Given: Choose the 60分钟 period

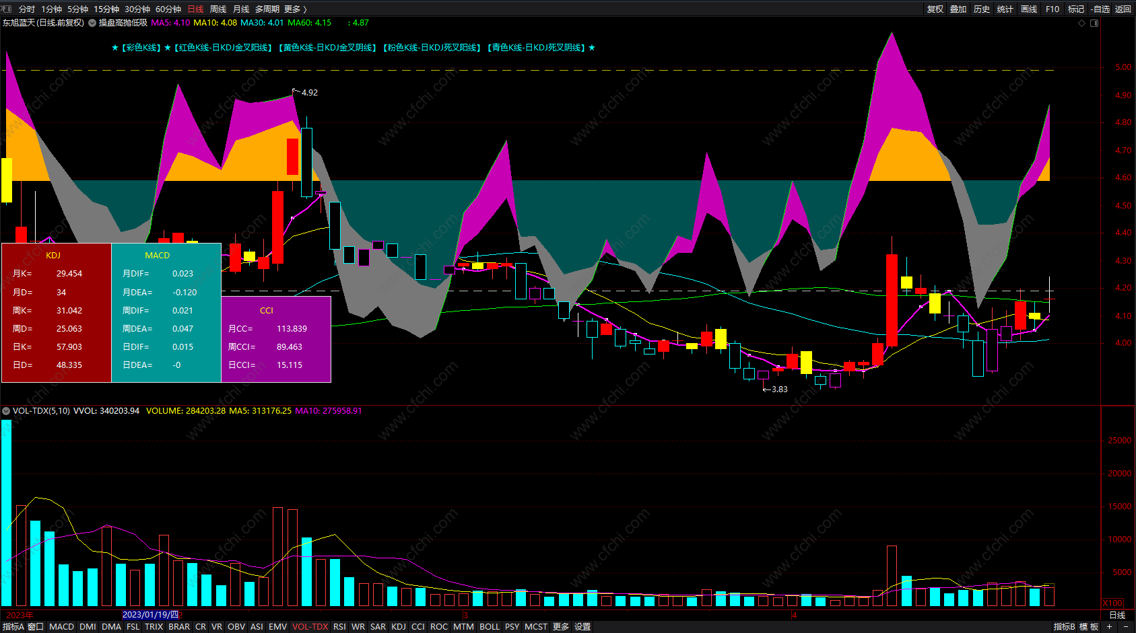Looking at the screenshot, I should coord(168,9).
